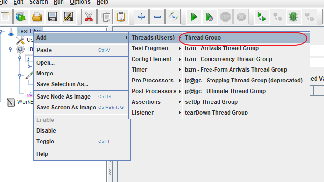
Task: Click the Open file folder icon
Action: point(37,17)
